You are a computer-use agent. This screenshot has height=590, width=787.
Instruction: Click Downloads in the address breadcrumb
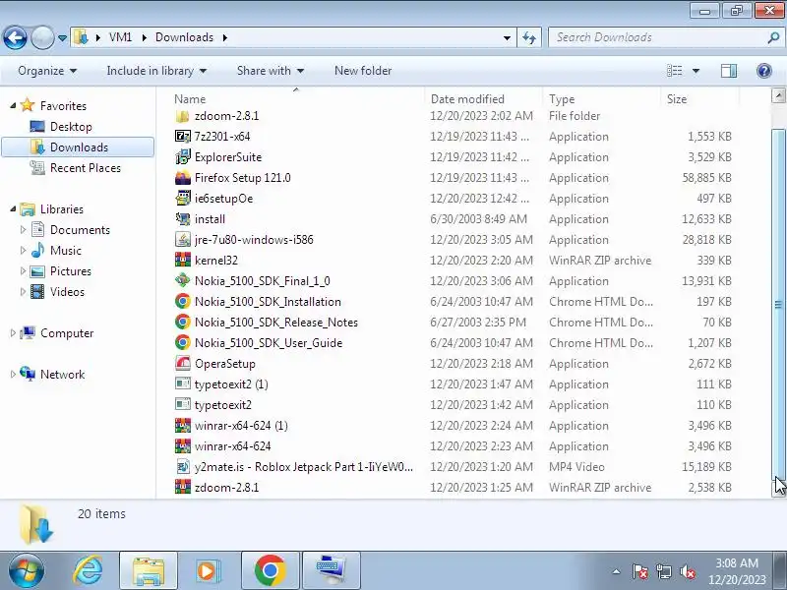[x=184, y=37]
